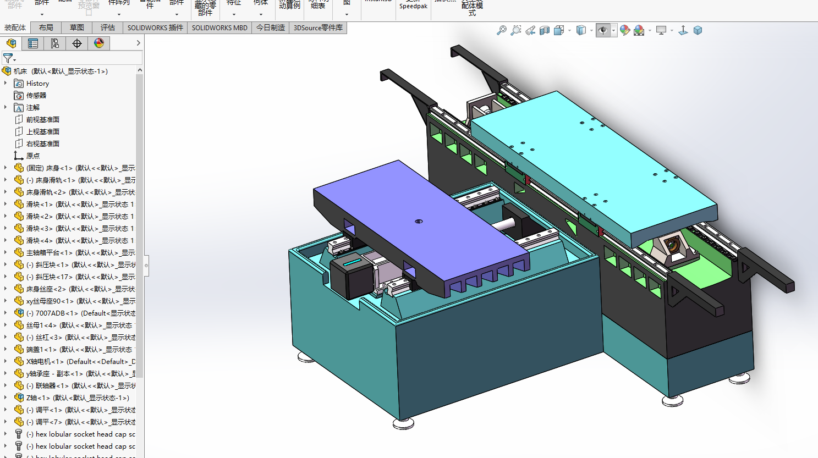The height and width of the screenshot is (458, 818).
Task: Click the tree filter funnel icon
Action: [8, 58]
